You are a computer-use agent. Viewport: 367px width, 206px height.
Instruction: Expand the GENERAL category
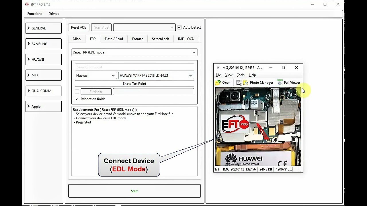pos(44,28)
